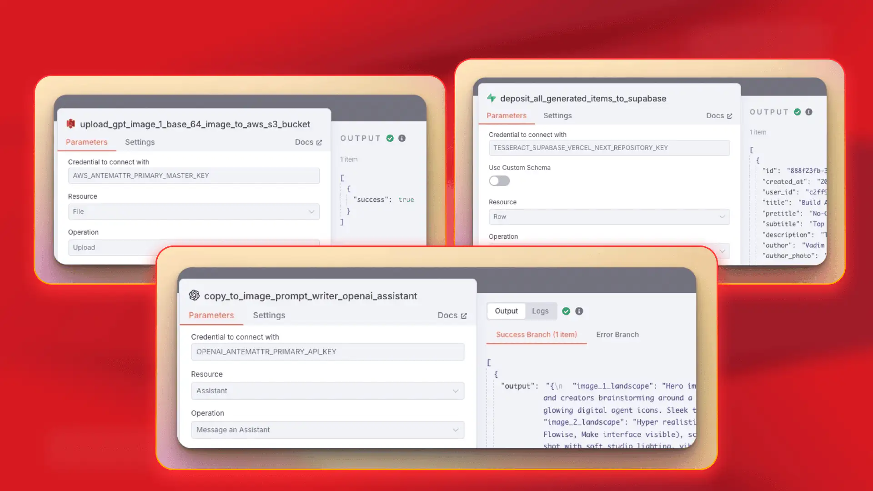Switch to the Error Branch tab

click(617, 334)
